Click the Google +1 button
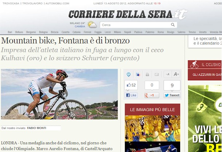This screenshot has height=152, width=222. point(152,95)
